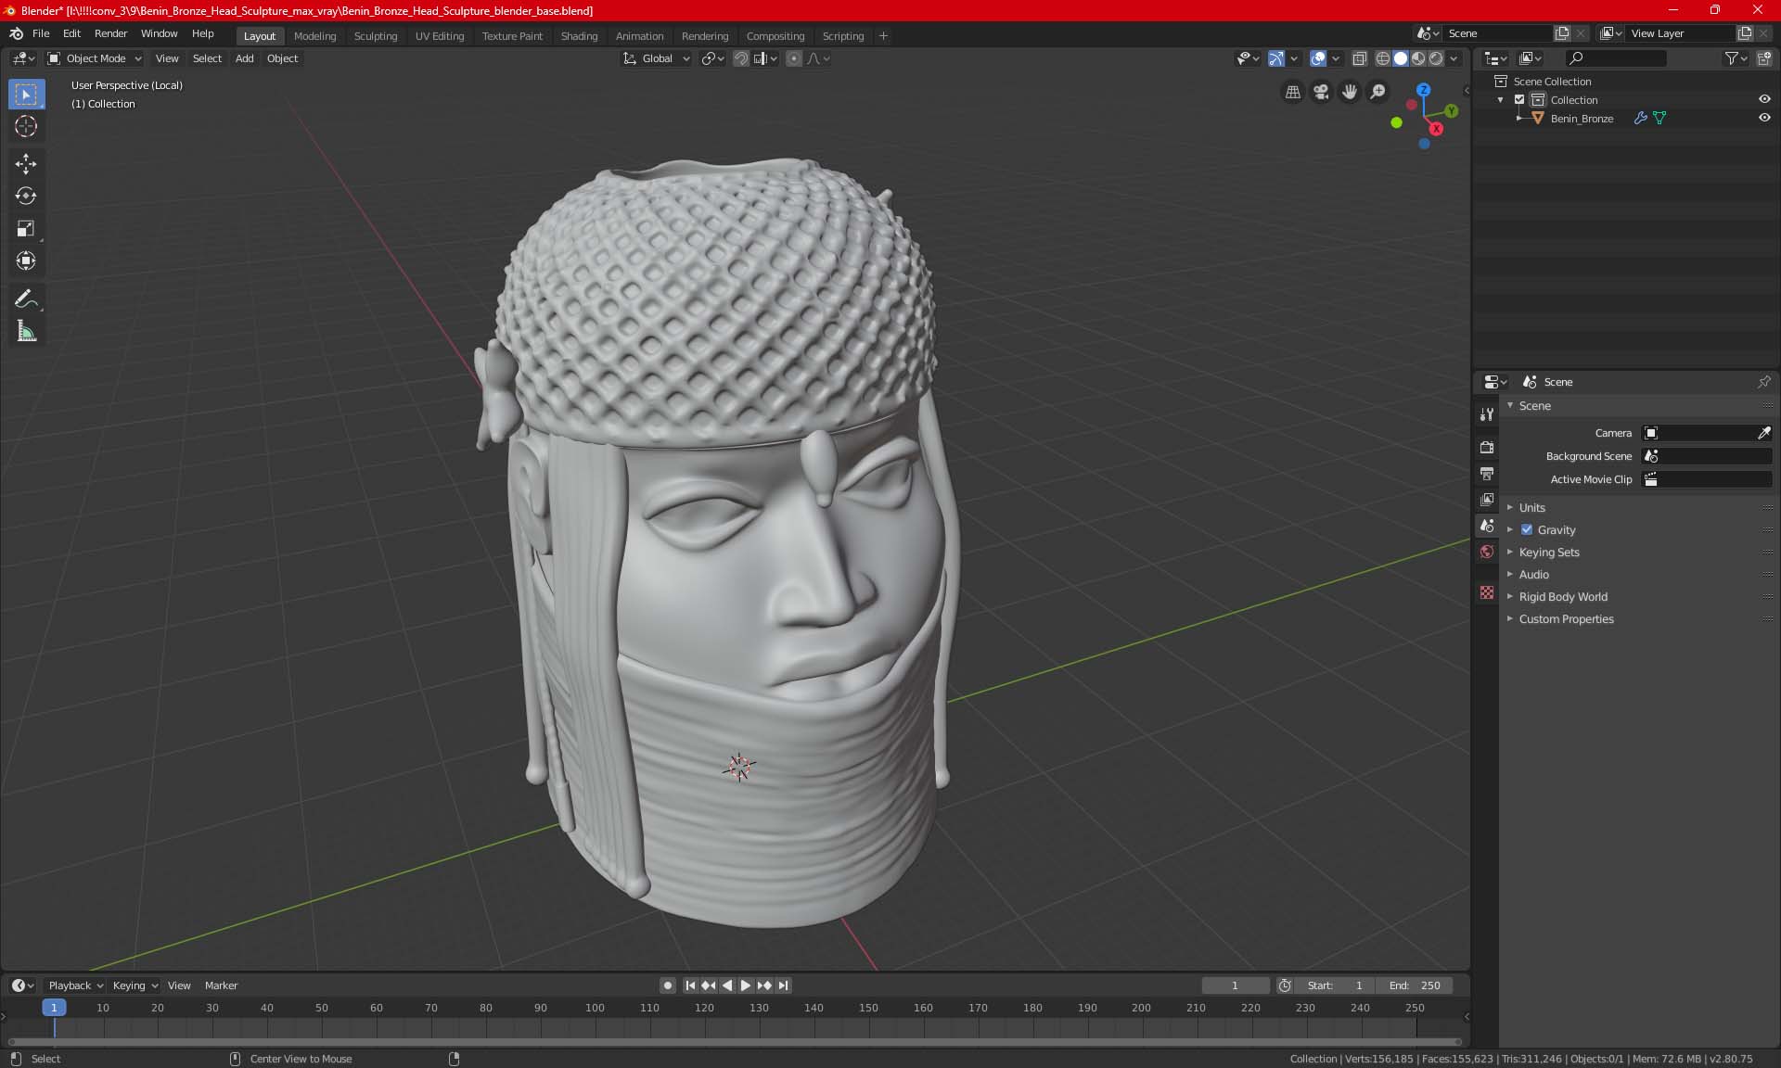1781x1068 pixels.
Task: Jump to the timeline end frame
Action: [x=784, y=985]
